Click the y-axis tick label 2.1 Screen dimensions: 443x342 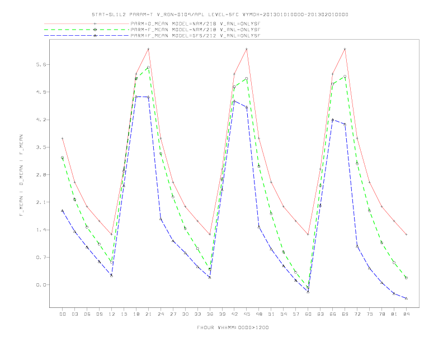pyautogui.click(x=41, y=202)
